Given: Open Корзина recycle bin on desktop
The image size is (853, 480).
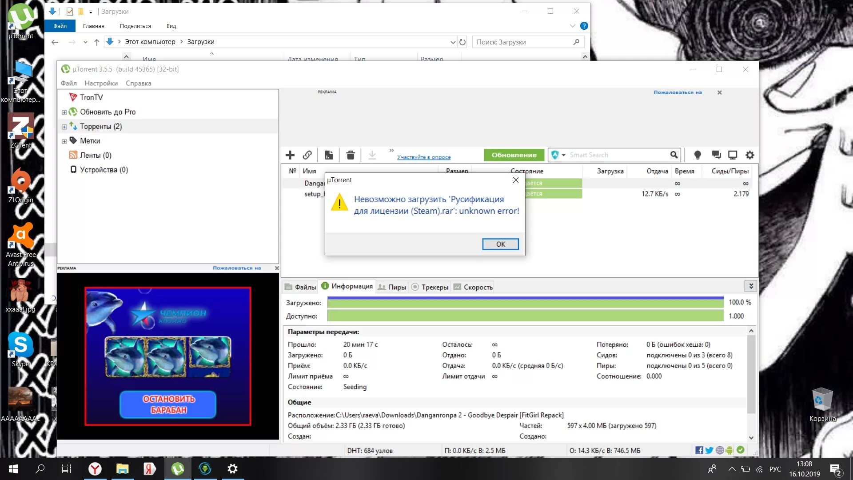Looking at the screenshot, I should 822,404.
